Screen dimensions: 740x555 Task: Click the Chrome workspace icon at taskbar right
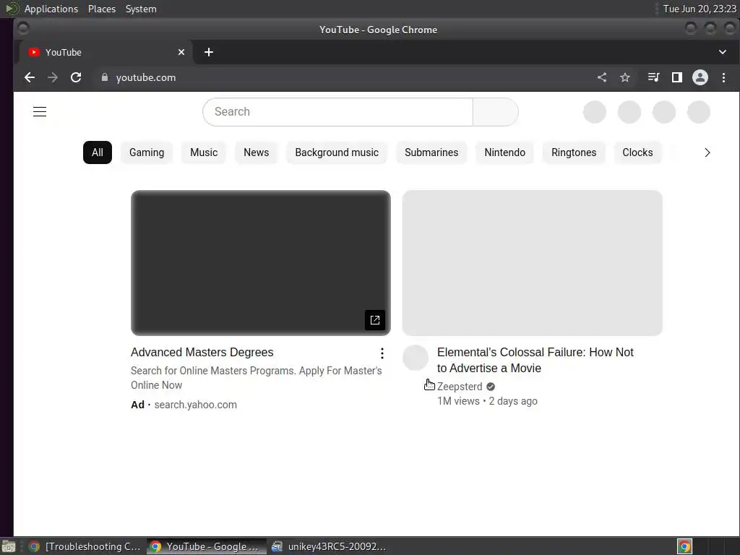684,546
